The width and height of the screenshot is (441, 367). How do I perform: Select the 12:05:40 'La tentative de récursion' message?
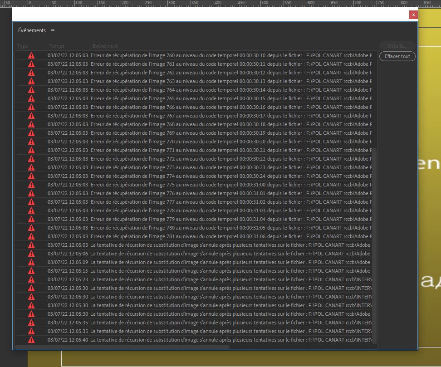click(231, 340)
